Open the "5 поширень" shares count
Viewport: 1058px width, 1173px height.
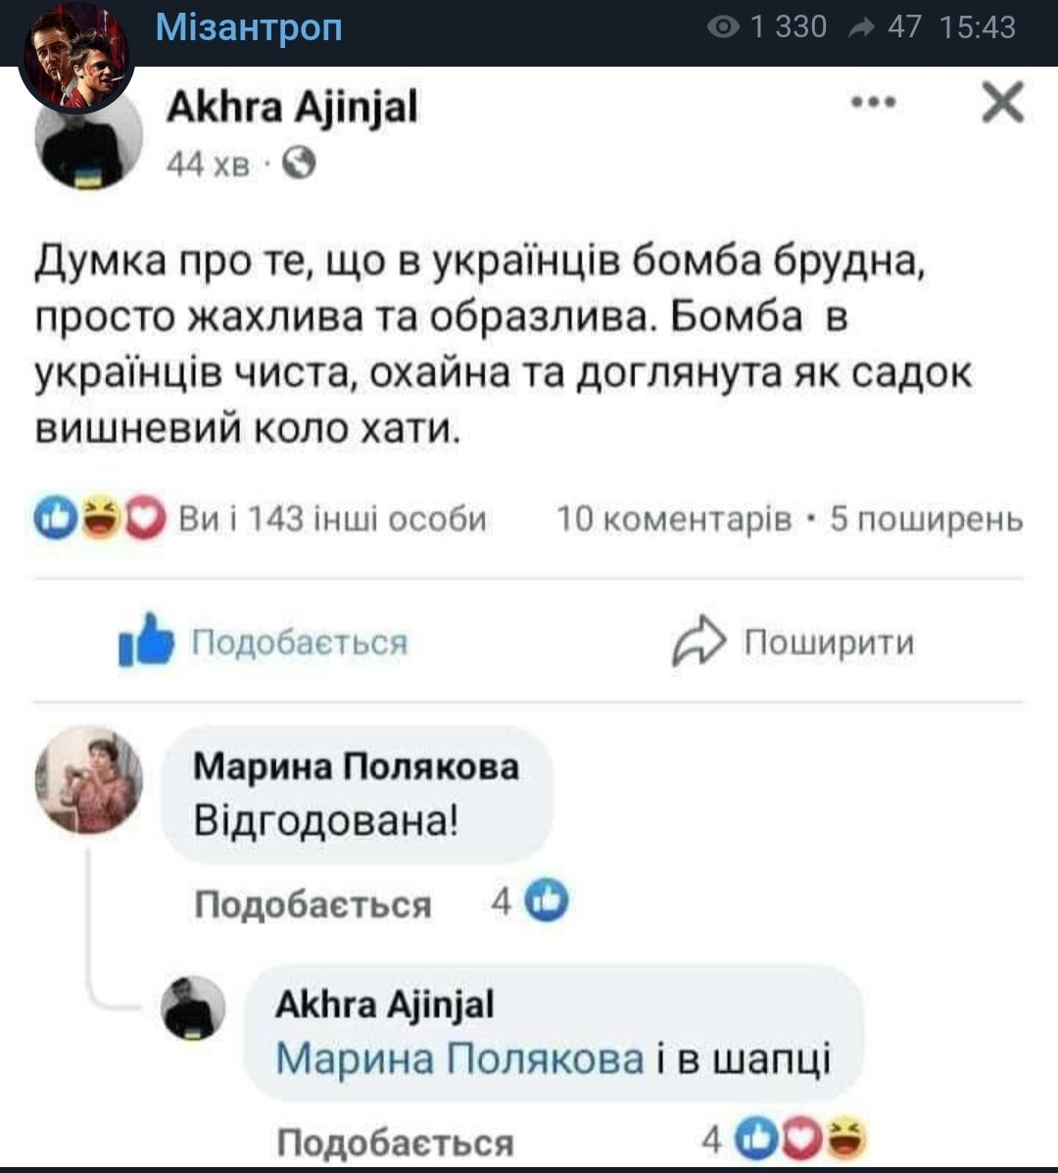[926, 517]
